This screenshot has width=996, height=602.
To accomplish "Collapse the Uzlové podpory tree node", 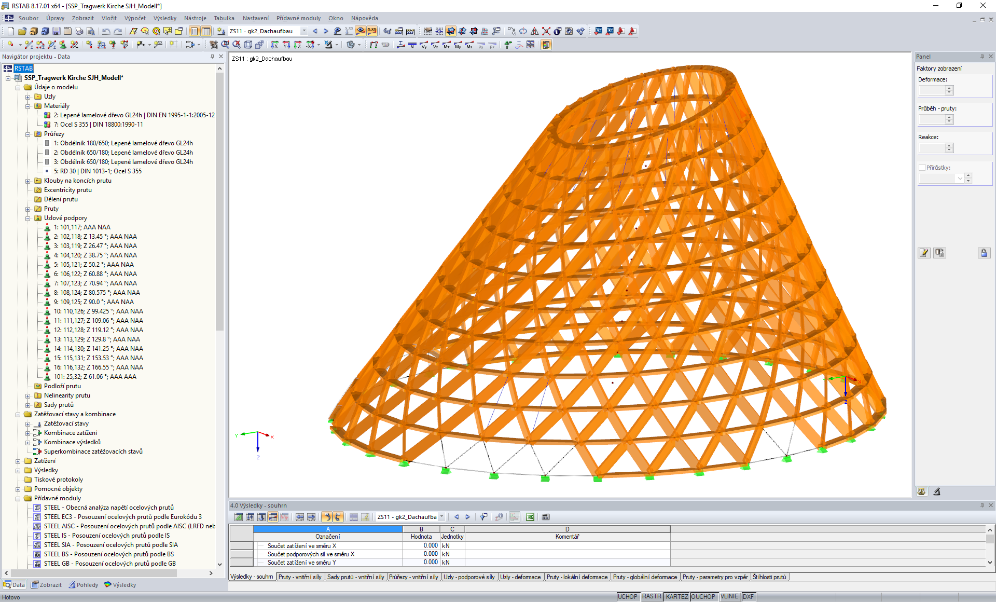I will pyautogui.click(x=28, y=218).
